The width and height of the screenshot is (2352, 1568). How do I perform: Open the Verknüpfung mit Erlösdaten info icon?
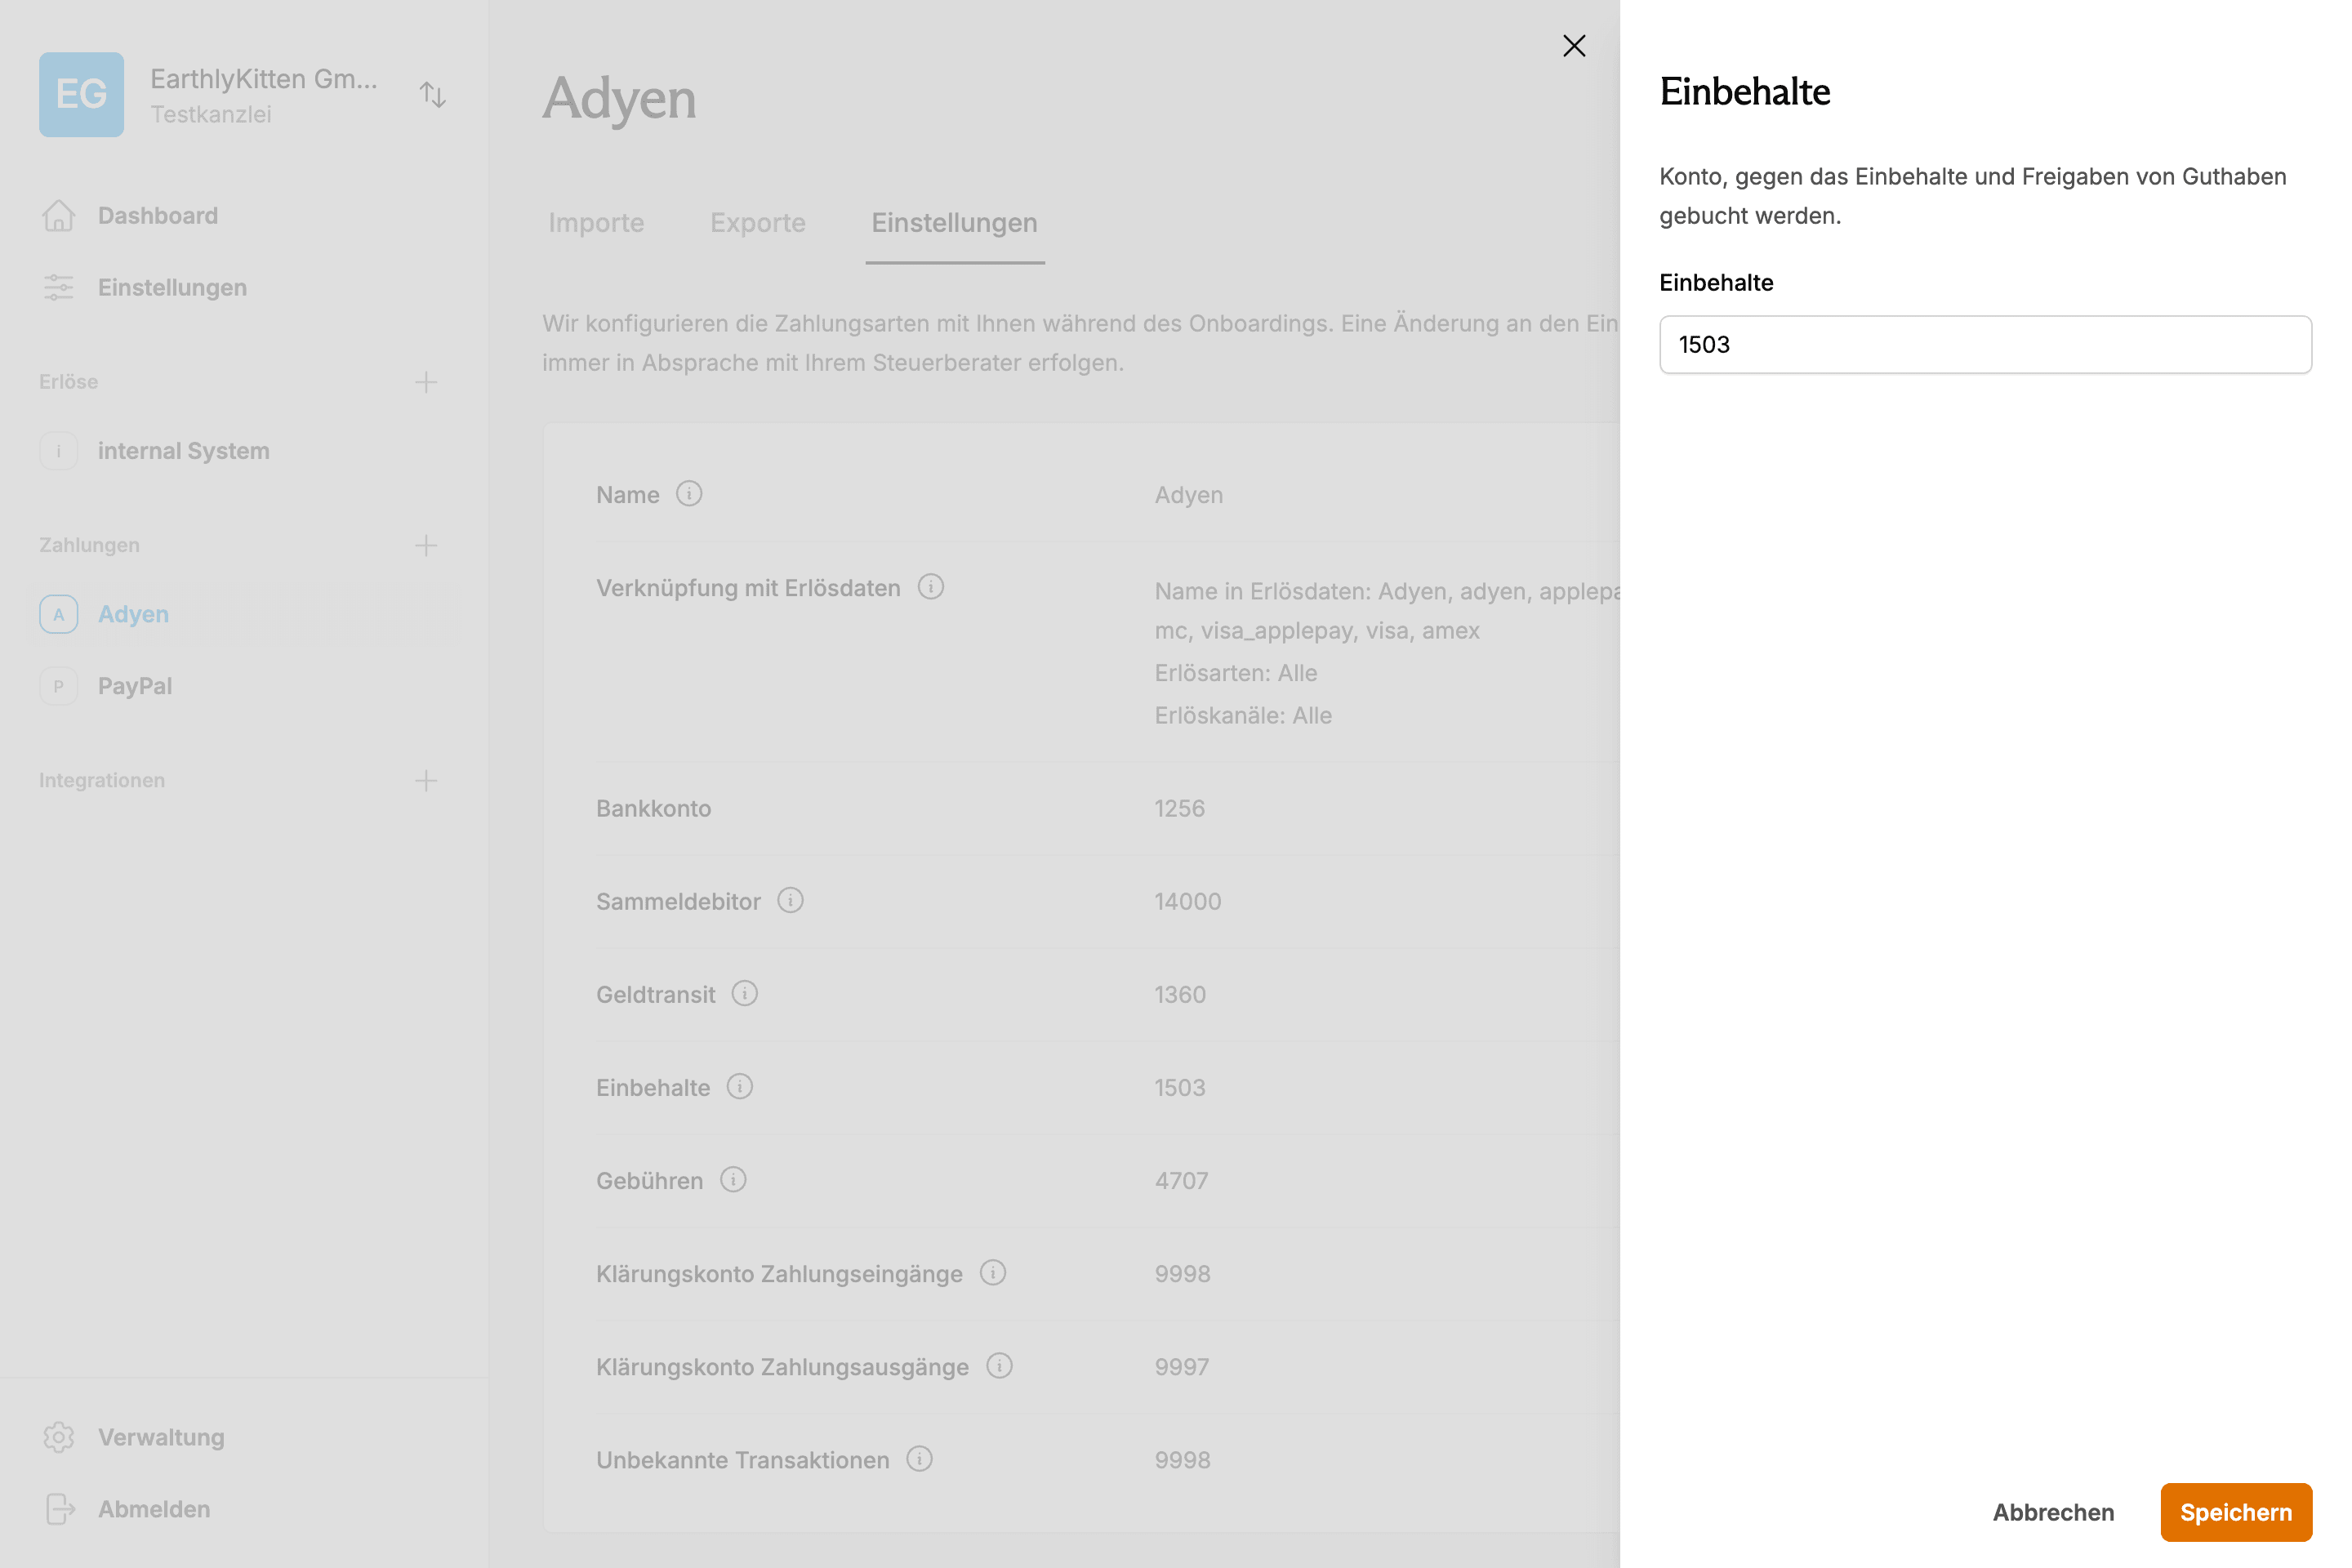click(x=931, y=587)
